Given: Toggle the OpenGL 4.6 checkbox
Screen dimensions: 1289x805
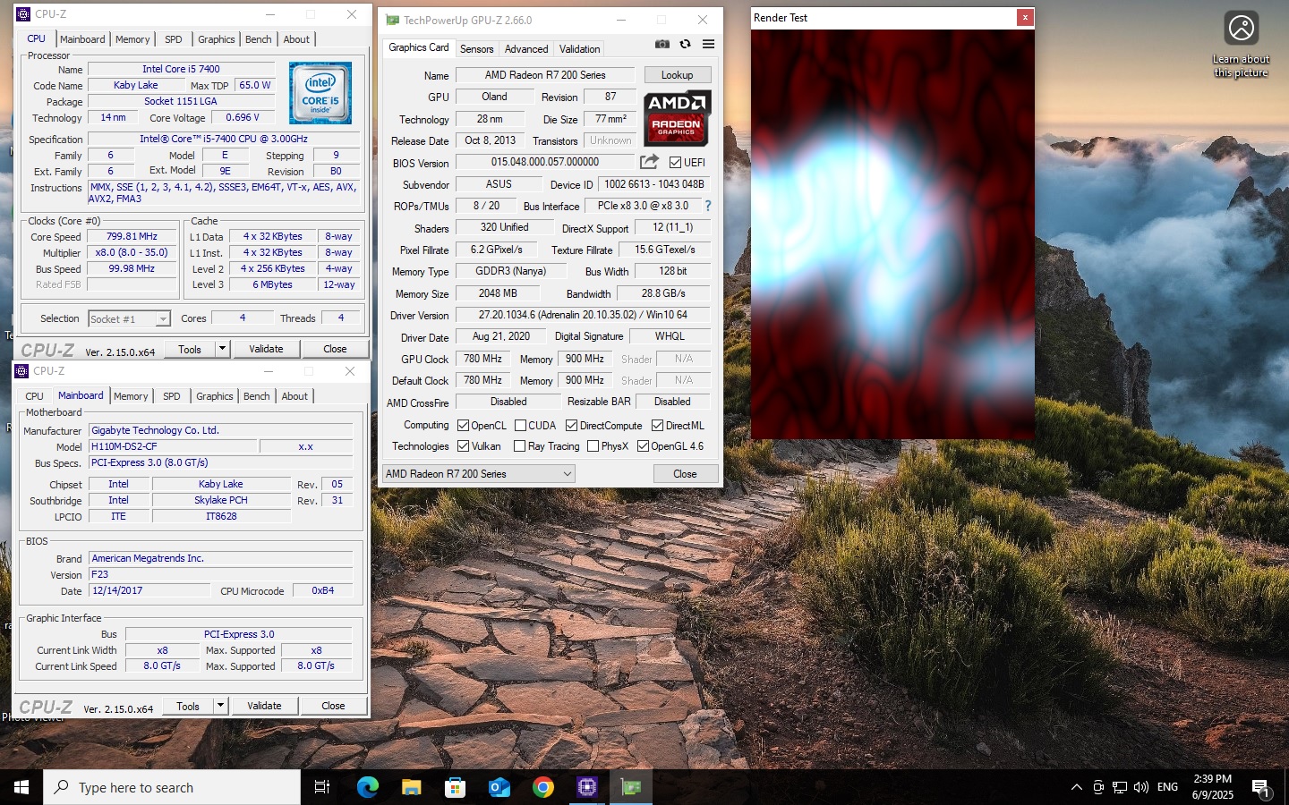Looking at the screenshot, I should [x=643, y=446].
